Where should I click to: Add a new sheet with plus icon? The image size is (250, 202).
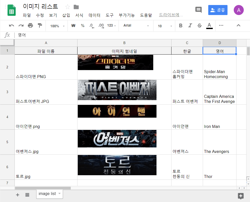17,195
